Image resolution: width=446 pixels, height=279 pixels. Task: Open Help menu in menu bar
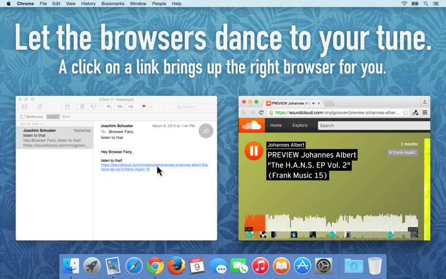coord(176,4)
